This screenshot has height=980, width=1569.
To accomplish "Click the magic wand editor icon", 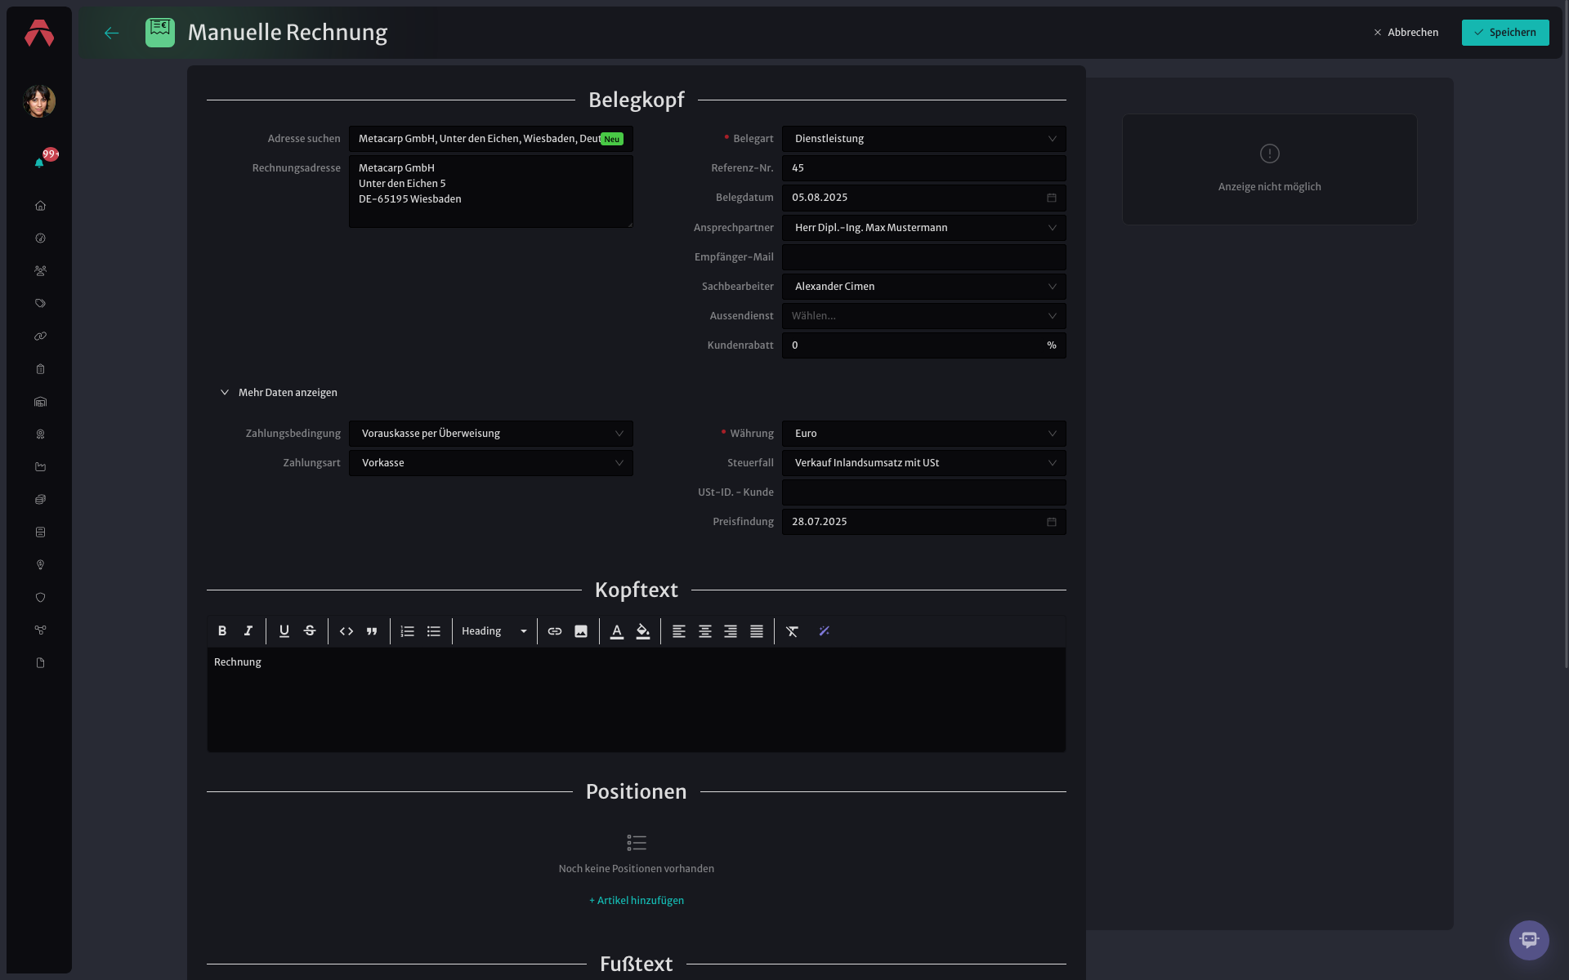I will [x=825, y=631].
